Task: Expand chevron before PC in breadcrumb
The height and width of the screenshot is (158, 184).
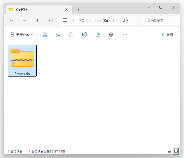Action: coord(73,21)
